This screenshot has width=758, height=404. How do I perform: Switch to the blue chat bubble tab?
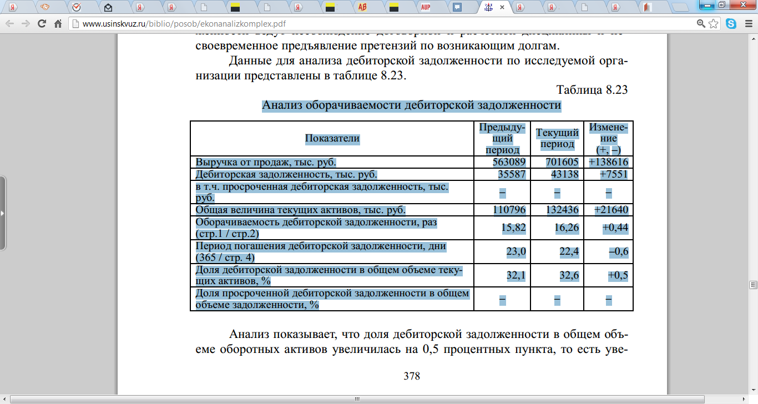click(x=457, y=7)
